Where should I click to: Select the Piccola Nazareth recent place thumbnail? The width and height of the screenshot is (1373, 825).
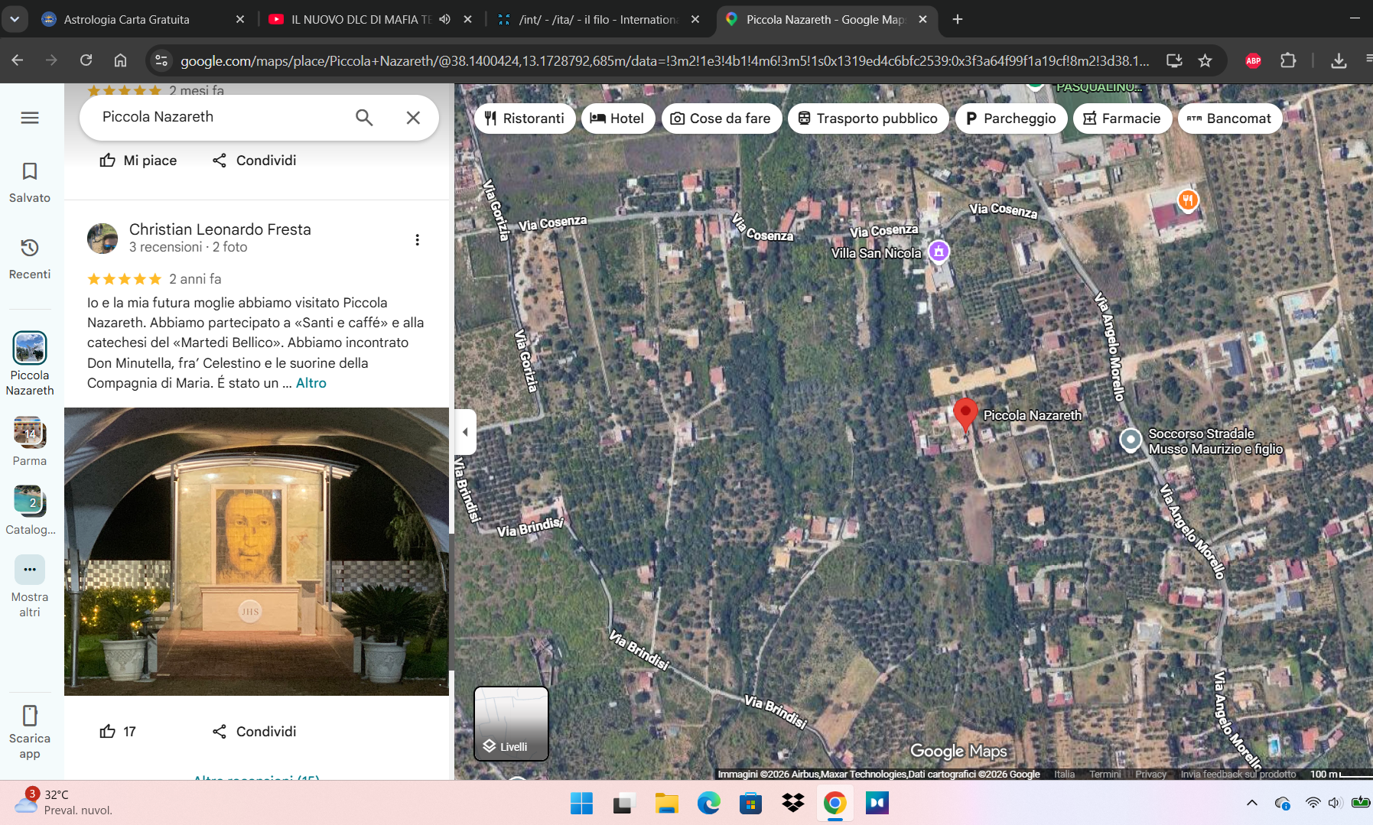pyautogui.click(x=30, y=348)
